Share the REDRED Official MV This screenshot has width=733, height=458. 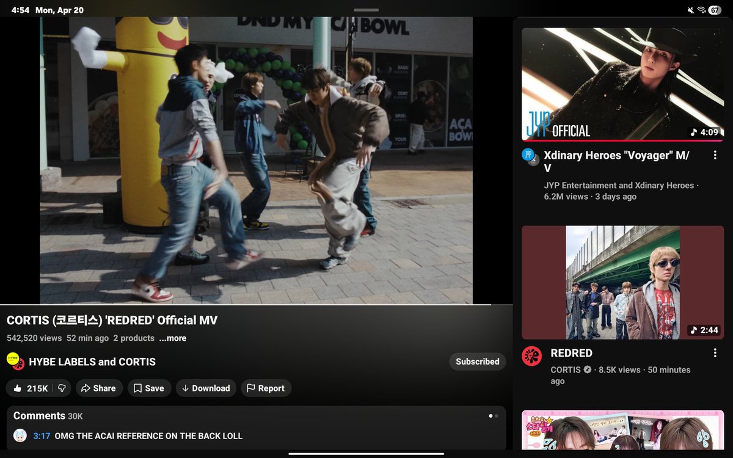tap(98, 388)
